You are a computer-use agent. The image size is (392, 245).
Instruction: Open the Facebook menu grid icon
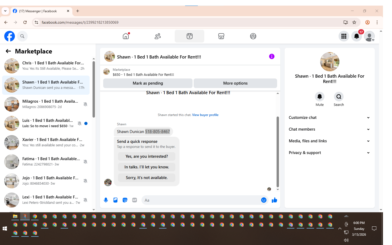coord(344,36)
